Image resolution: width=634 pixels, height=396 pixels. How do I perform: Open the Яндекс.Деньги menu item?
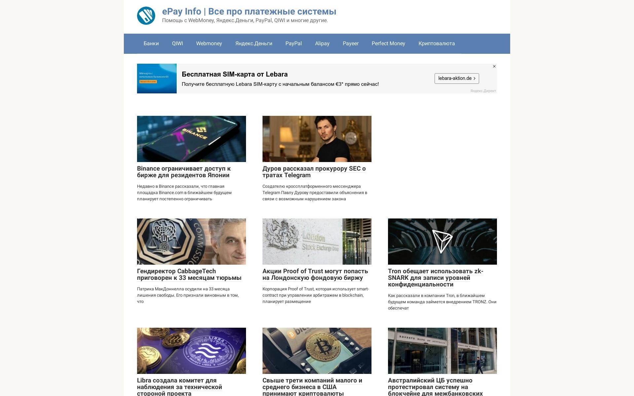point(254,44)
